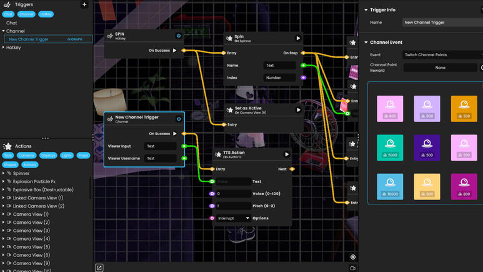Select the green Name output port on Spin

pos(303,66)
